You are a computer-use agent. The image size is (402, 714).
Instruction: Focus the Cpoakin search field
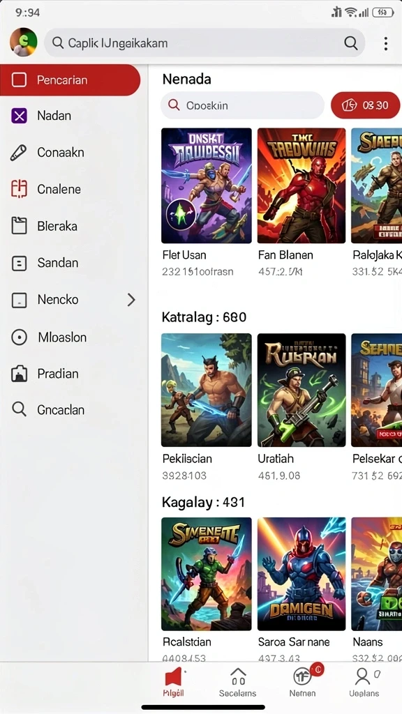tap(242, 105)
